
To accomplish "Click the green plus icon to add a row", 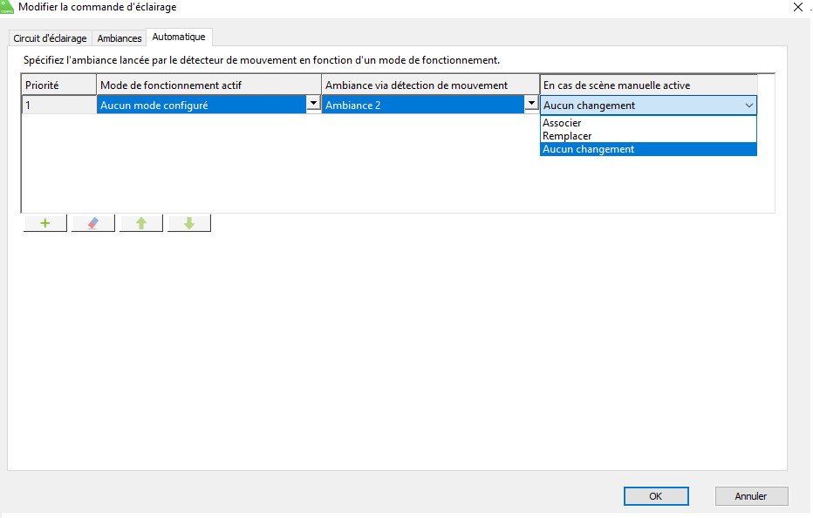I will (45, 223).
